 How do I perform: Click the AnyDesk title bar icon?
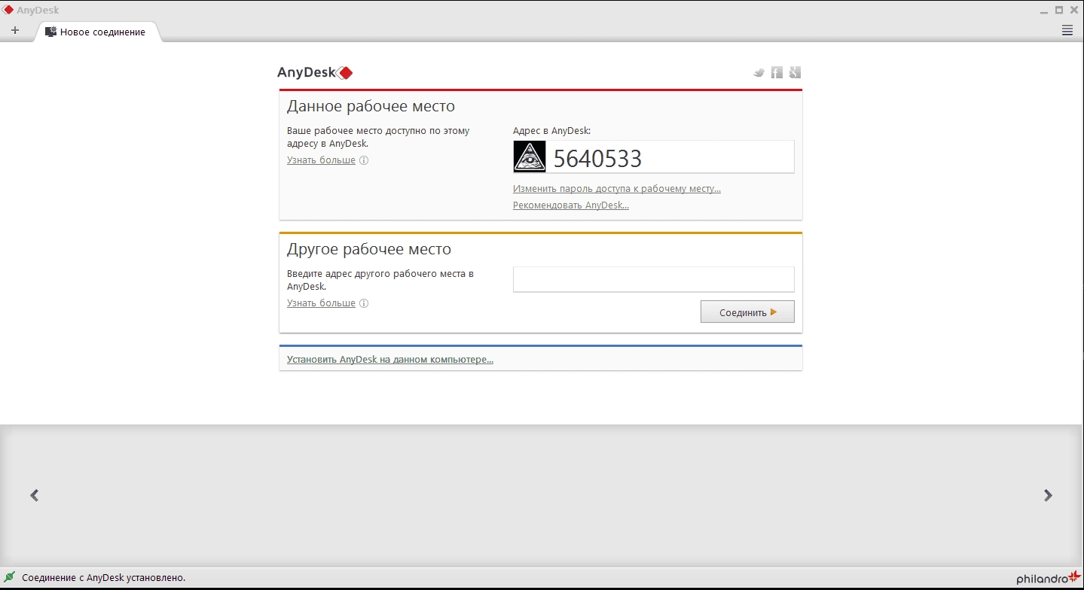[8, 10]
